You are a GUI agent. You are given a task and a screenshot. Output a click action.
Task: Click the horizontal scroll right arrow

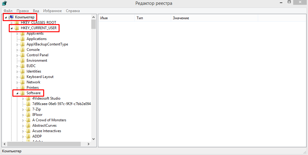[x=89, y=144]
